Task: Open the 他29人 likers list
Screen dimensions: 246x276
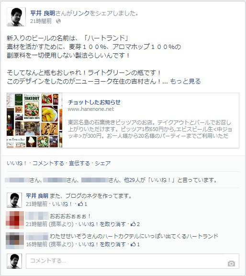Action: click(x=132, y=180)
